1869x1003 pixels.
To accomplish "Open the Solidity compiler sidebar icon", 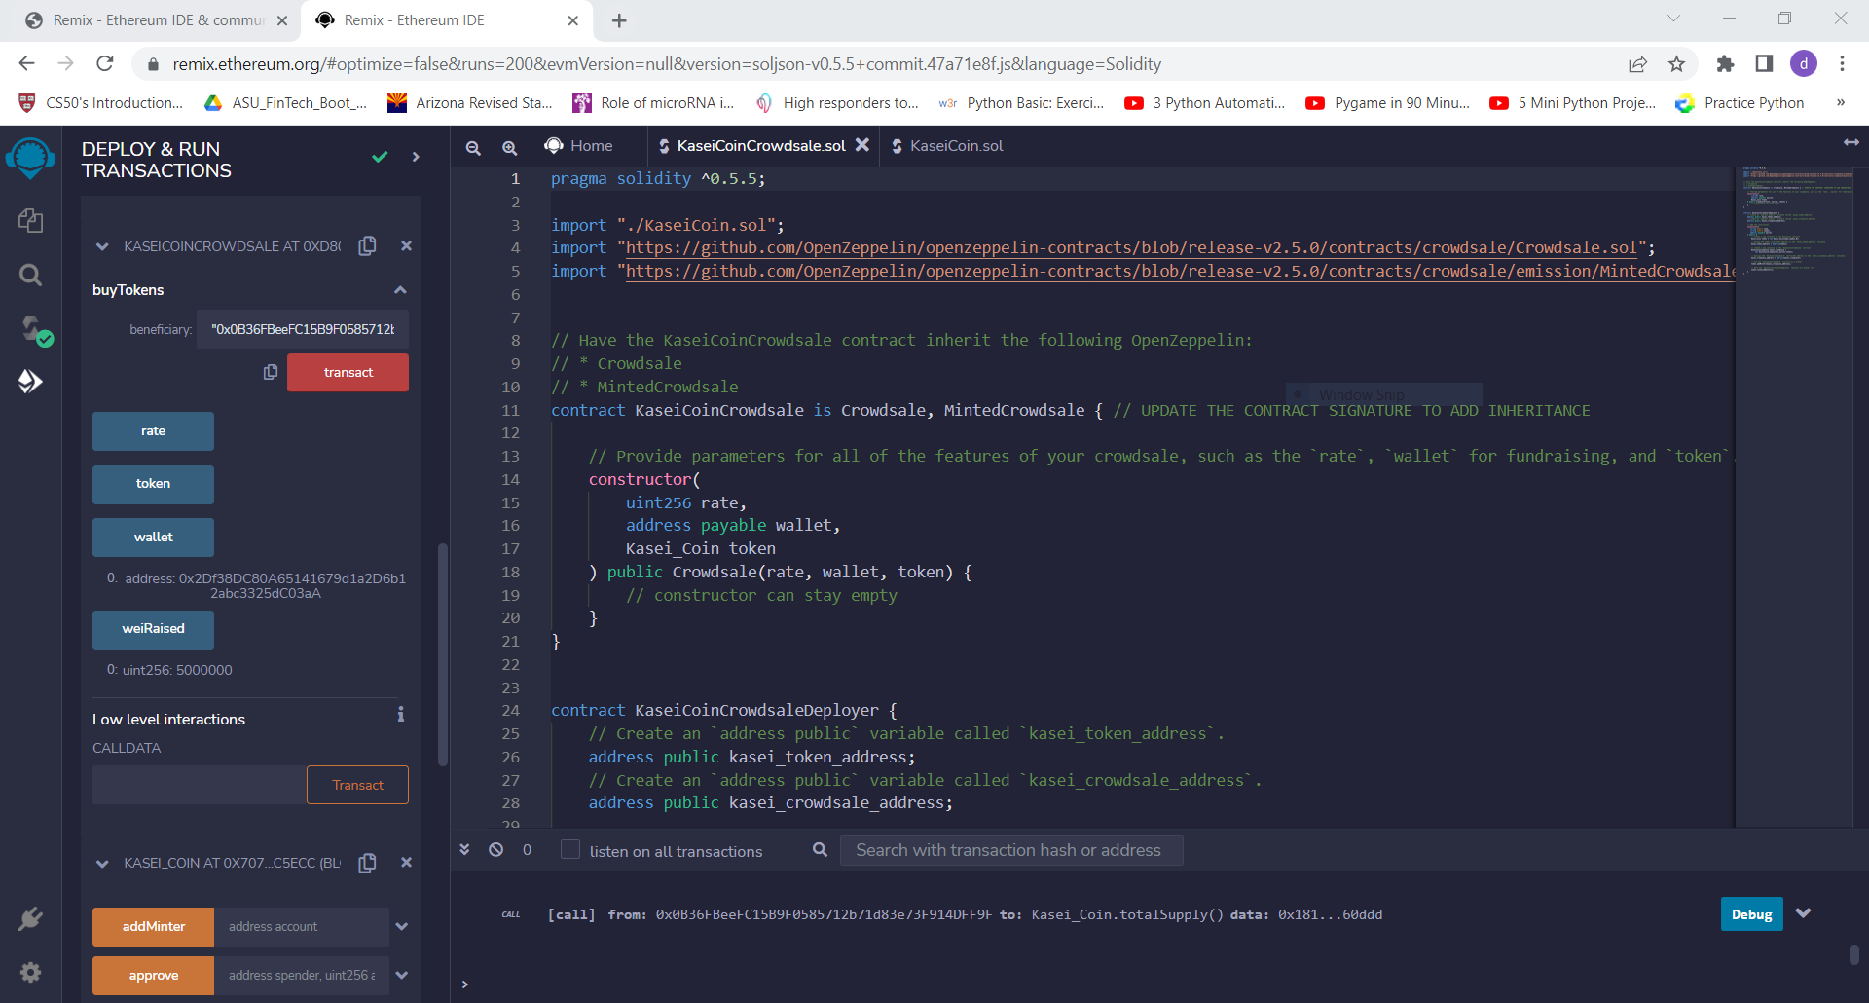I will pyautogui.click(x=35, y=330).
